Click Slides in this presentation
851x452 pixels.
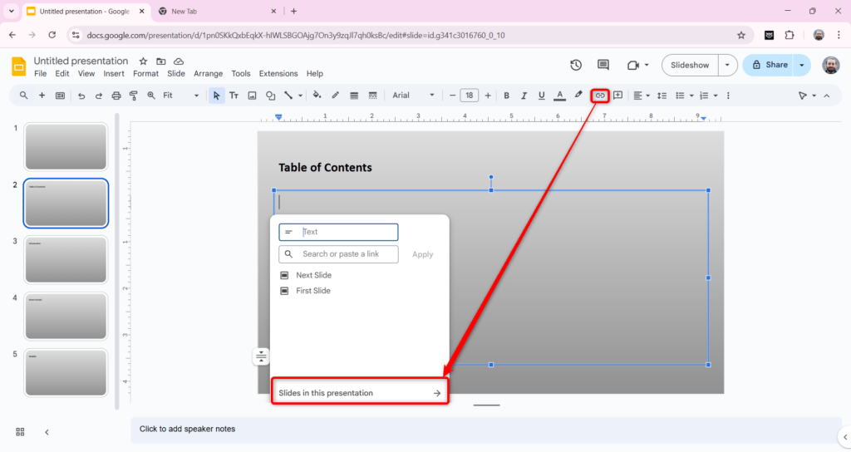[360, 393]
